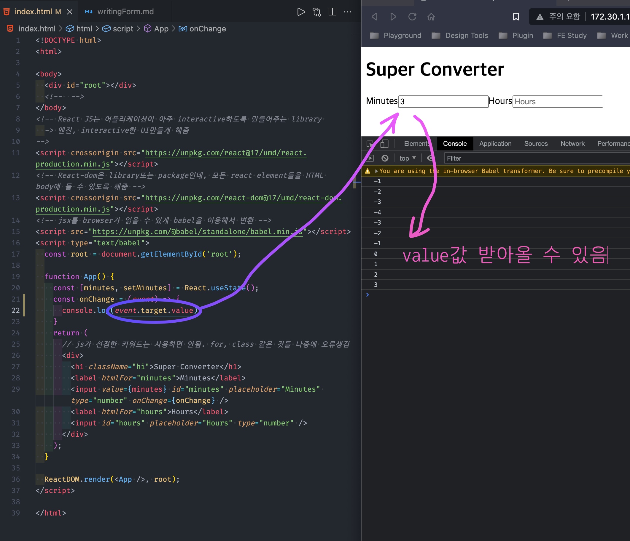Screen dimensions: 630x541
Task: Open the 'top' JavaScript context dropdown
Action: (408, 158)
